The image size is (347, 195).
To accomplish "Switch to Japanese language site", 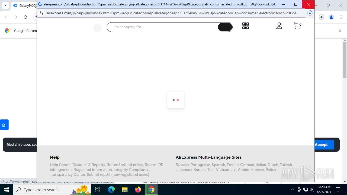I will [x=184, y=170].
